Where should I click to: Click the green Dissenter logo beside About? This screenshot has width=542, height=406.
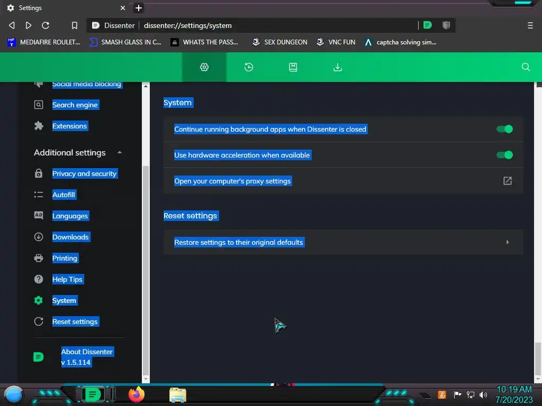(38, 357)
